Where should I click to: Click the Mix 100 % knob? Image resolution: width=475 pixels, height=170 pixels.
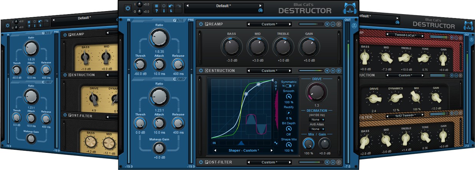[x=308, y=144]
